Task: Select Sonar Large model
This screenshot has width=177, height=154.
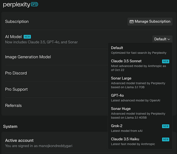Action: click(x=140, y=83)
